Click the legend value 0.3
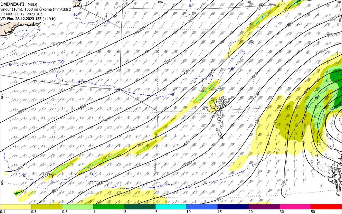342x214 pixels. (x=34, y=212)
